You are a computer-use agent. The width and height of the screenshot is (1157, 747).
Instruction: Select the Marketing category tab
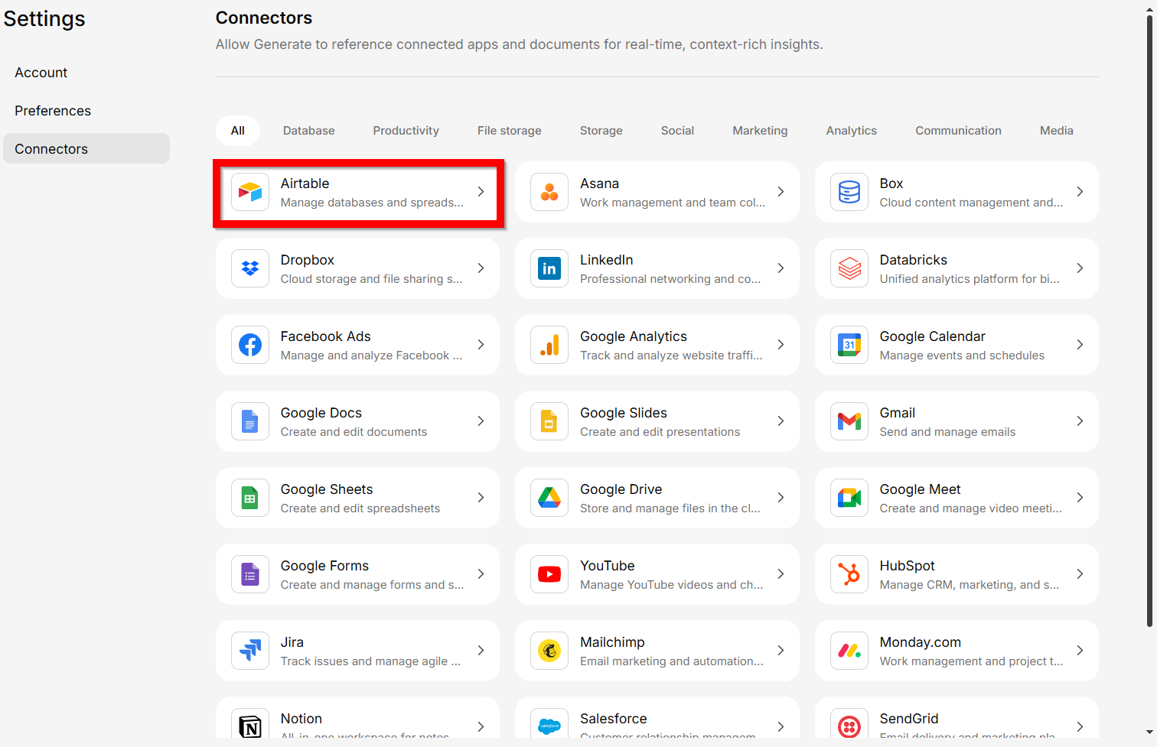click(x=760, y=131)
